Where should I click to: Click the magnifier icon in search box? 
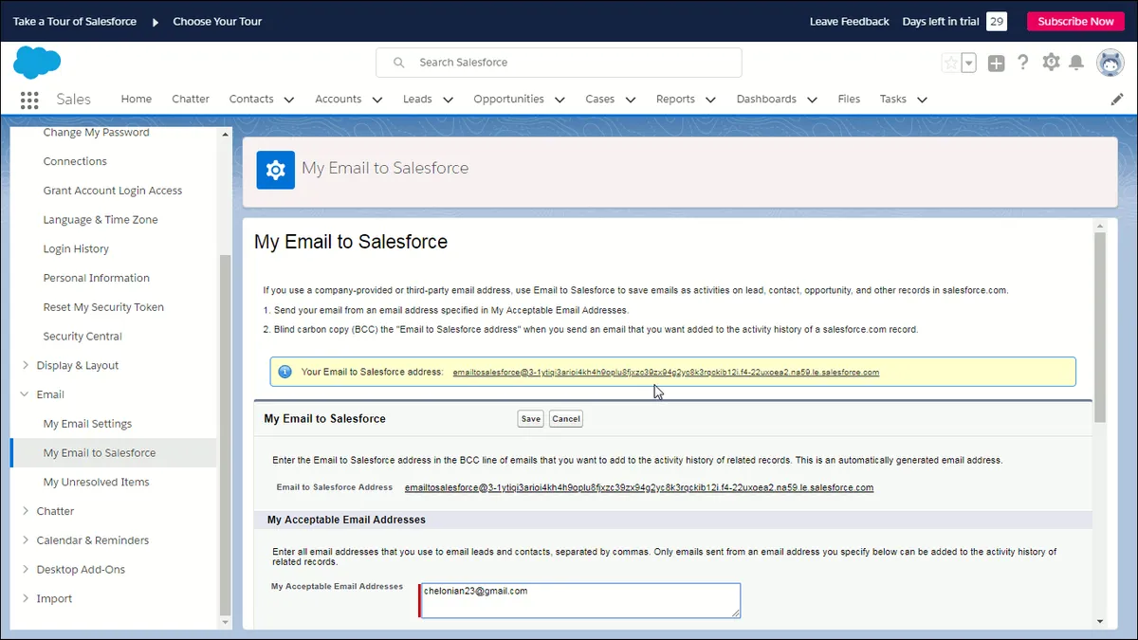click(398, 63)
